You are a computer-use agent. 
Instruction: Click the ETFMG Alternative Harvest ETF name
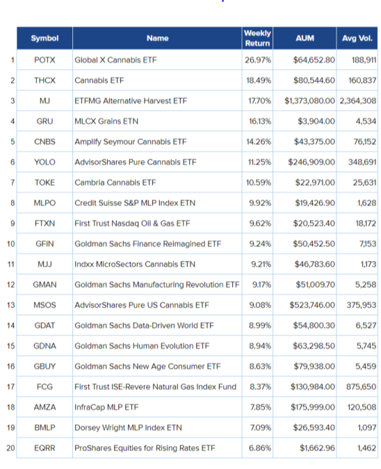tap(131, 101)
